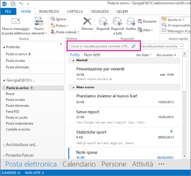Viewport: 191px width, 176px height.
Task: Switch to the INVIA/RICEVI tab
Action: tap(49, 12)
